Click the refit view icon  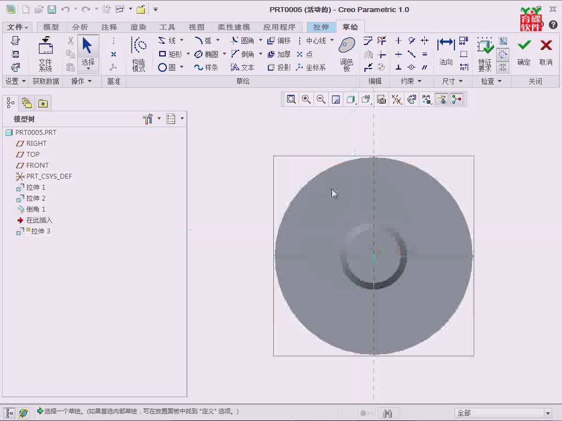pyautogui.click(x=291, y=100)
